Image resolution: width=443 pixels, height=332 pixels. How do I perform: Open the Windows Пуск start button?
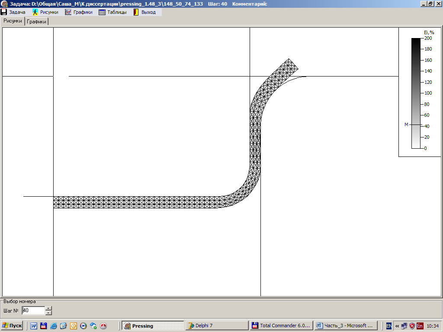click(12, 326)
